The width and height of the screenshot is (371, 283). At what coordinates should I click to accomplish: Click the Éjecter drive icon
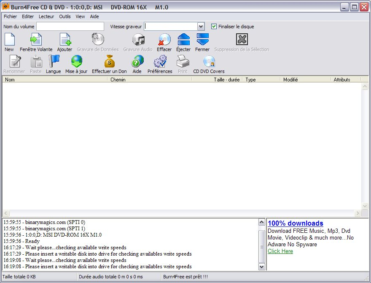184,39
